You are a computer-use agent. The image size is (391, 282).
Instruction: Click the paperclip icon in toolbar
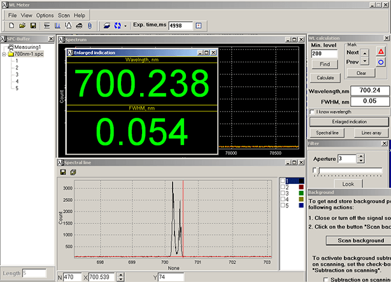[x=89, y=25]
